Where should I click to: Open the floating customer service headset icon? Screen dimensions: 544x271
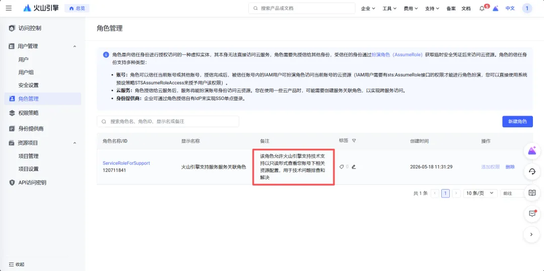(x=532, y=171)
